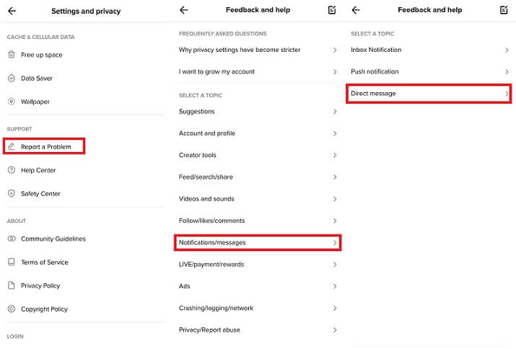Screen dimensions: 516x349
Task: Click the Wallpaper play icon
Action: [12, 102]
